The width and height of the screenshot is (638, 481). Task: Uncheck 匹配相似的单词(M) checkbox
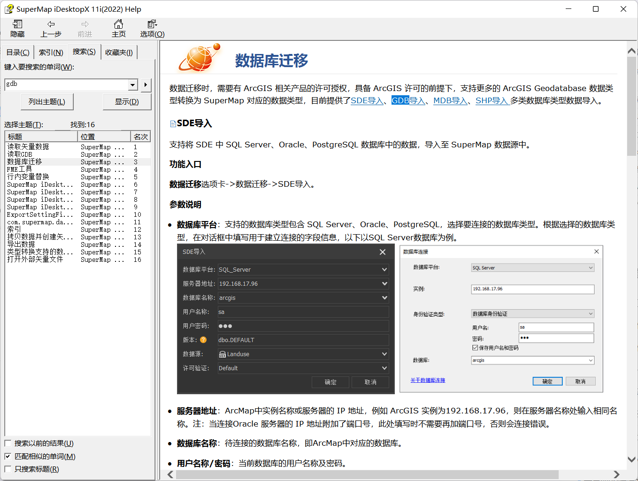[x=8, y=456]
